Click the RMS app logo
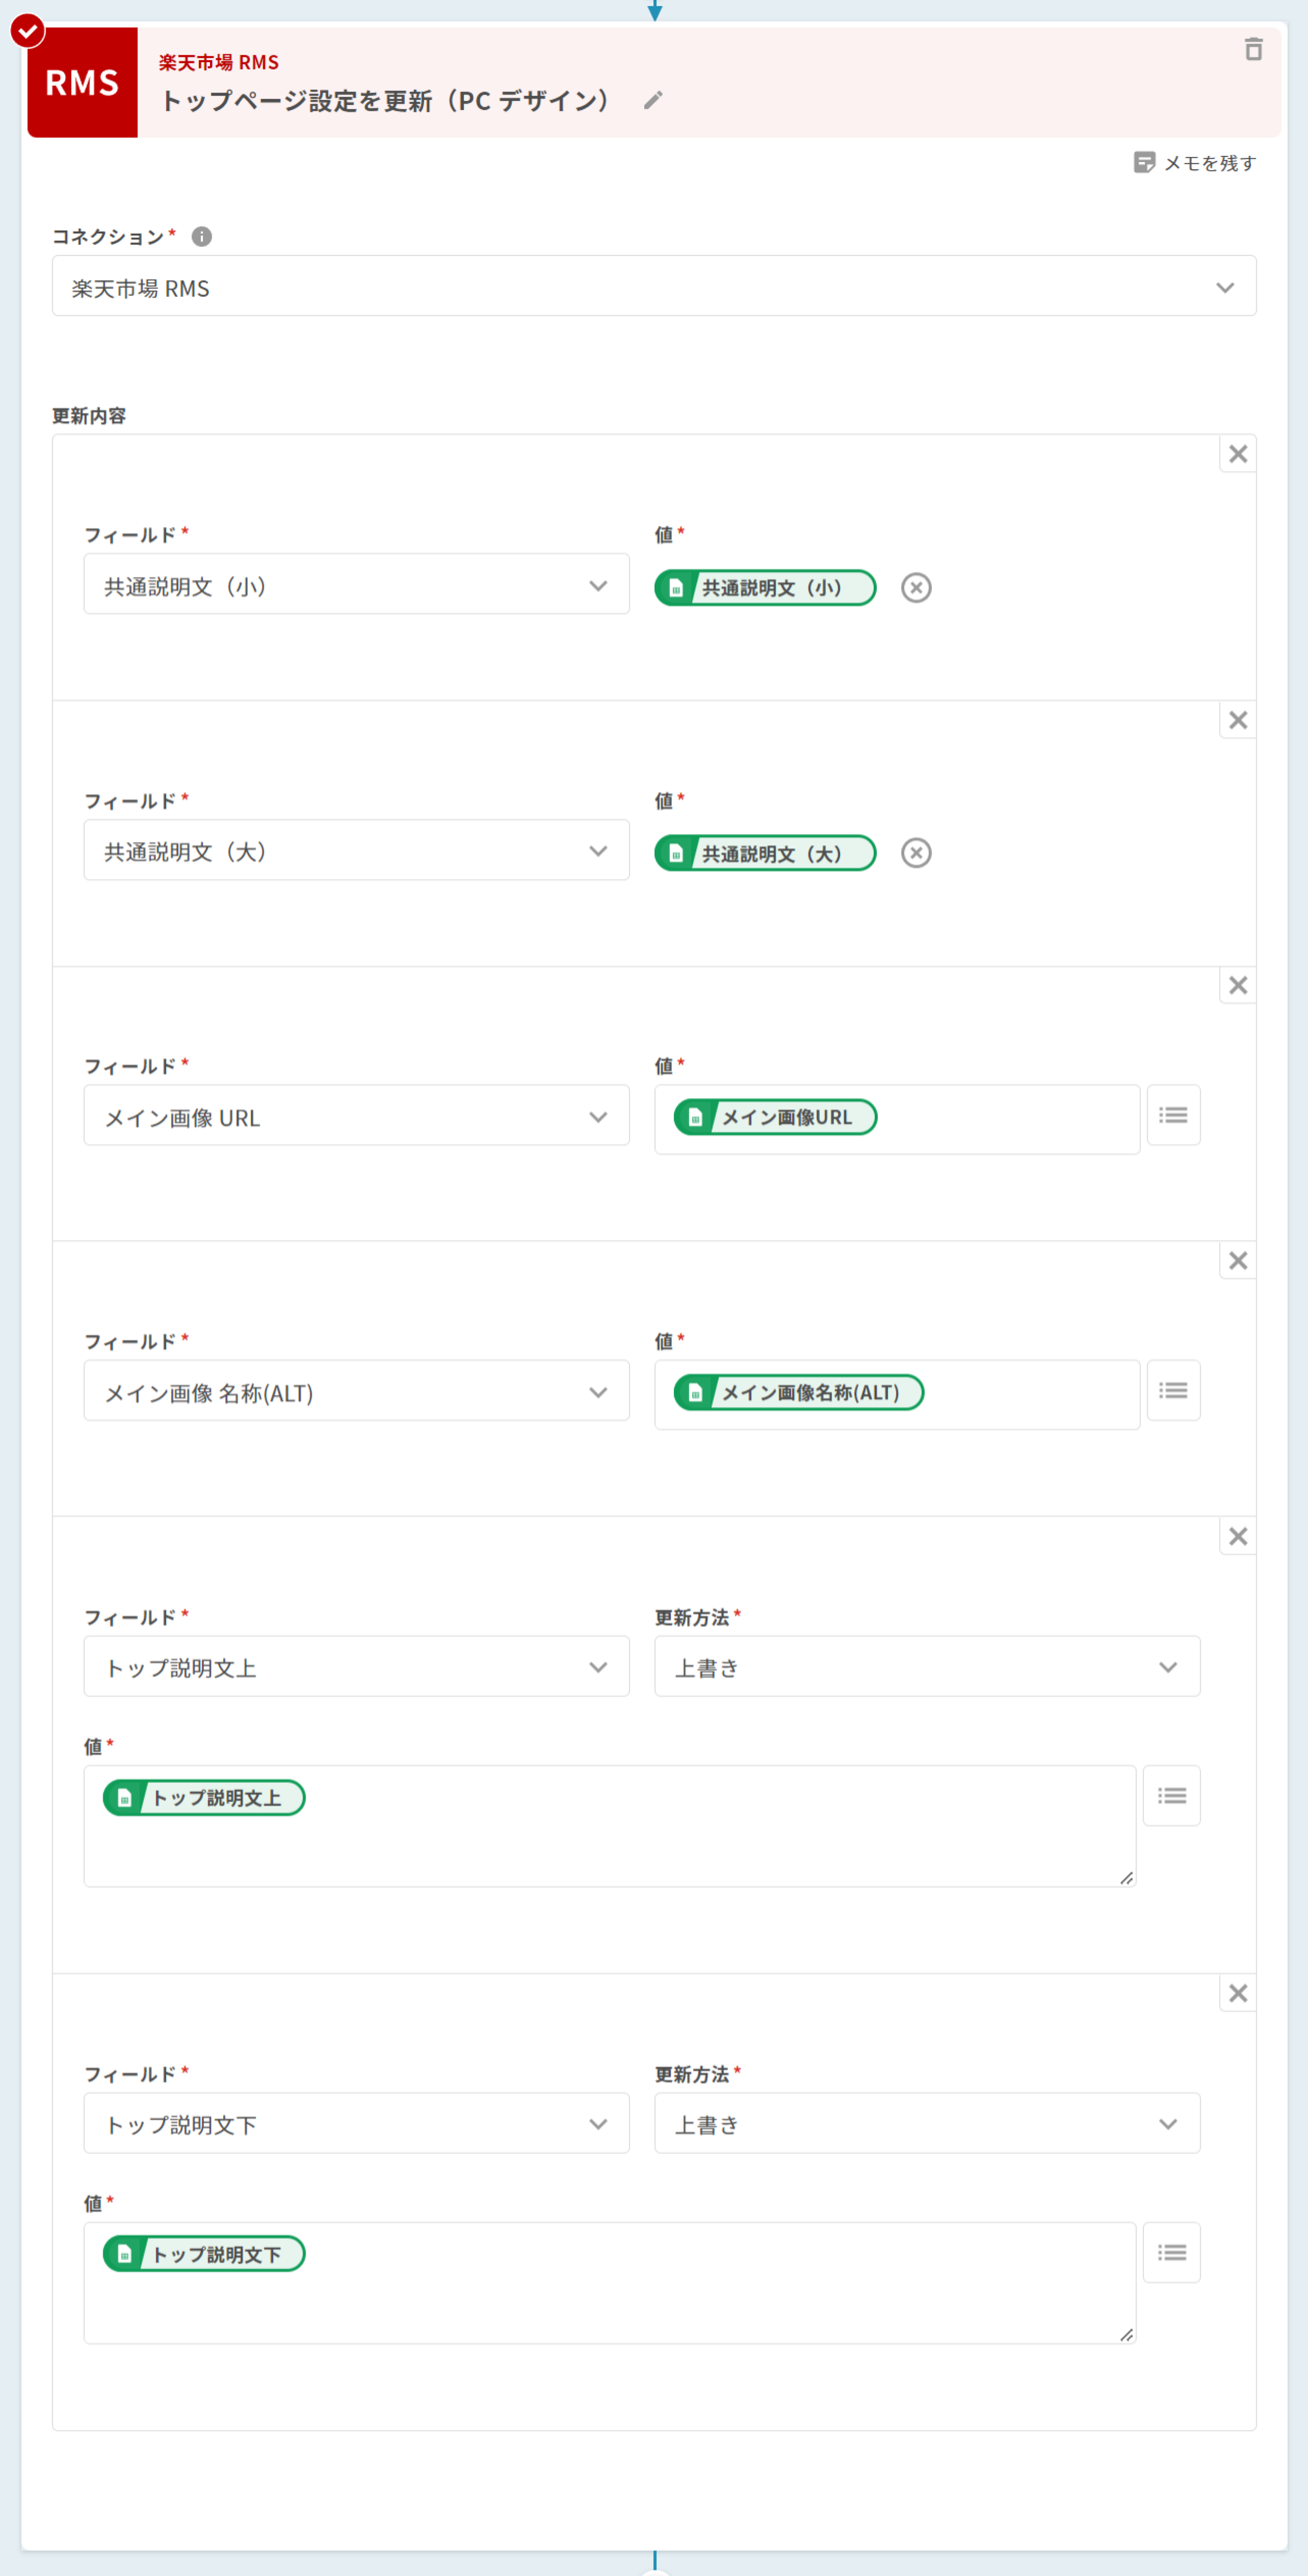This screenshot has width=1308, height=2576. [x=82, y=82]
